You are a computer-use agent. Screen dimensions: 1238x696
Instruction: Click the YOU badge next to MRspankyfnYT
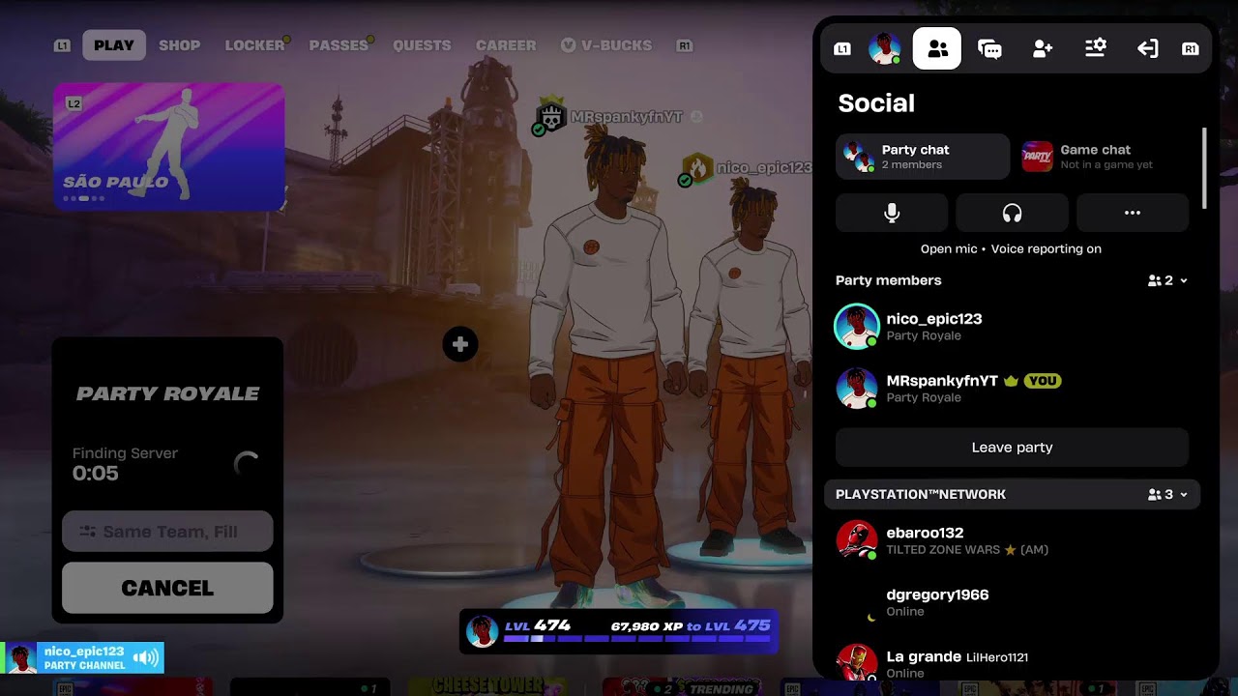1043,381
